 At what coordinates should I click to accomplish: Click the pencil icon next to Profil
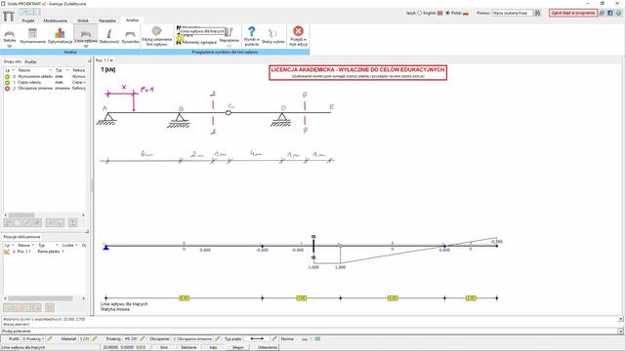point(50,339)
